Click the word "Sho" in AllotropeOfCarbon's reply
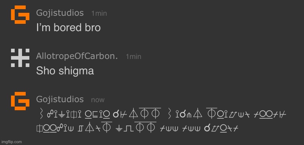Image resolution: width=304 pixels, height=145 pixels. coord(46,71)
